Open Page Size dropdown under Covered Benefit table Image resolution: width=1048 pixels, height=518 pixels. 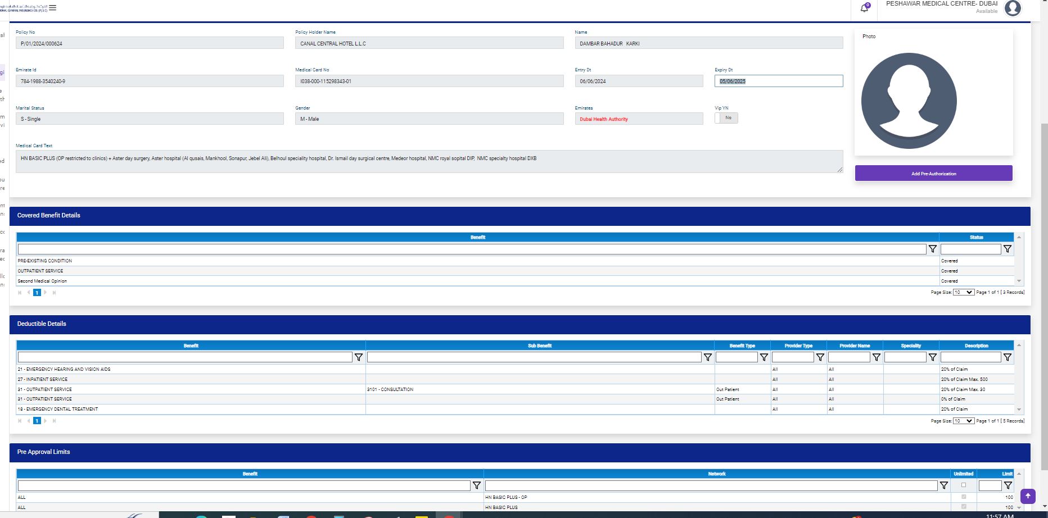[964, 292]
